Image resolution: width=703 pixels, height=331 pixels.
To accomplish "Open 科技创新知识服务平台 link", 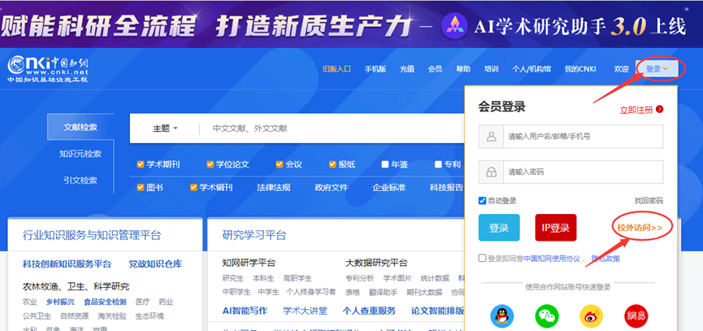I will coord(67,263).
